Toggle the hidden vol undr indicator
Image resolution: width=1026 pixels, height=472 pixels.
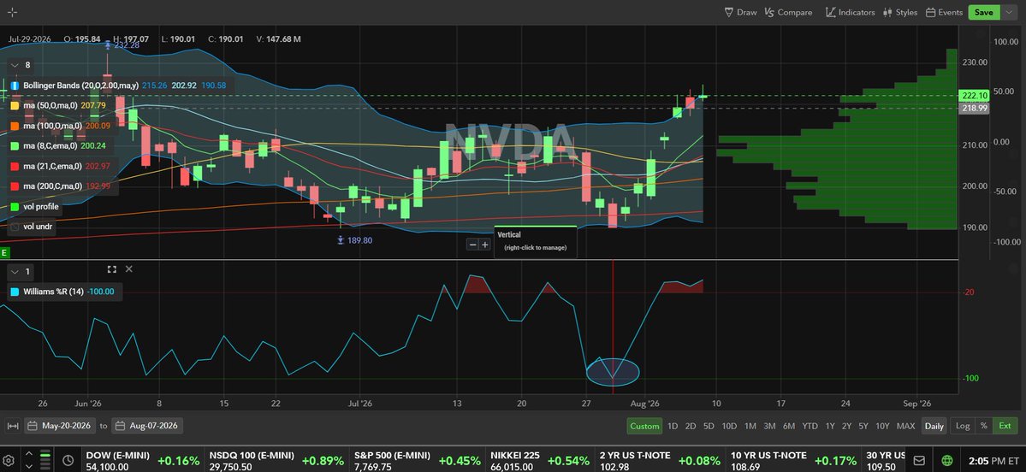tap(15, 227)
